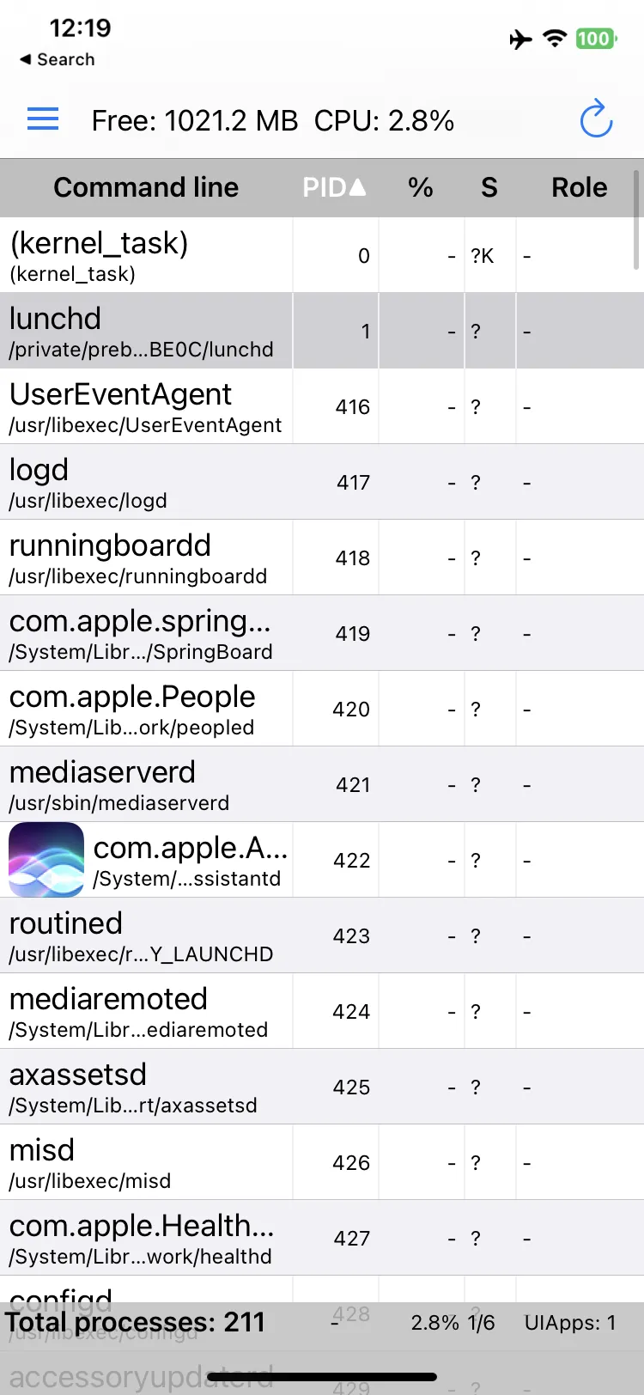The image size is (644, 1395).
Task: Sort by Command line column
Action: 146,187
